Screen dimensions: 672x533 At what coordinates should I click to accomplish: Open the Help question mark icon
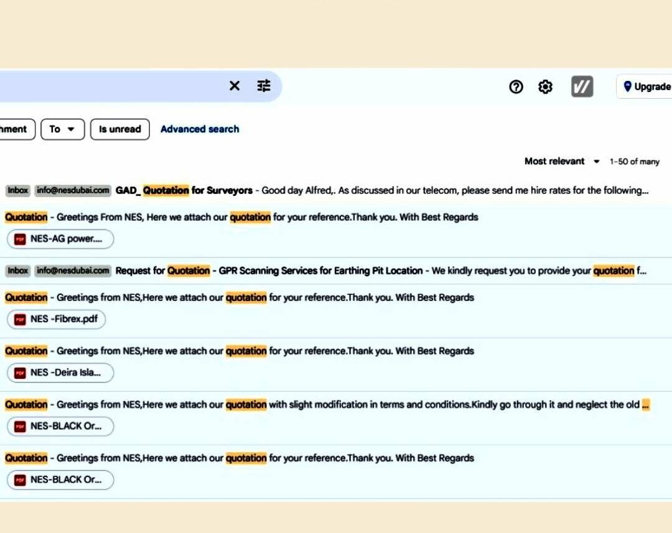pyautogui.click(x=516, y=87)
